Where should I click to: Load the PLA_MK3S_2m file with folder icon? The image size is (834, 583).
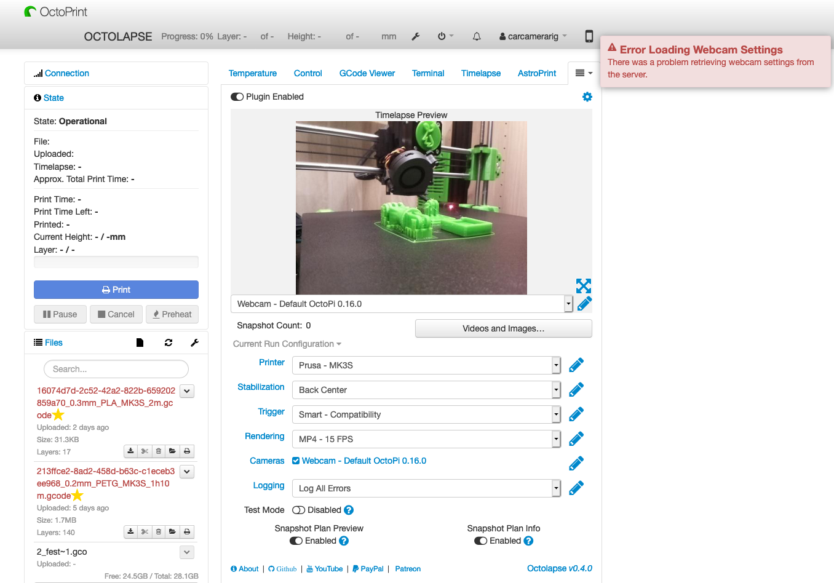point(173,451)
